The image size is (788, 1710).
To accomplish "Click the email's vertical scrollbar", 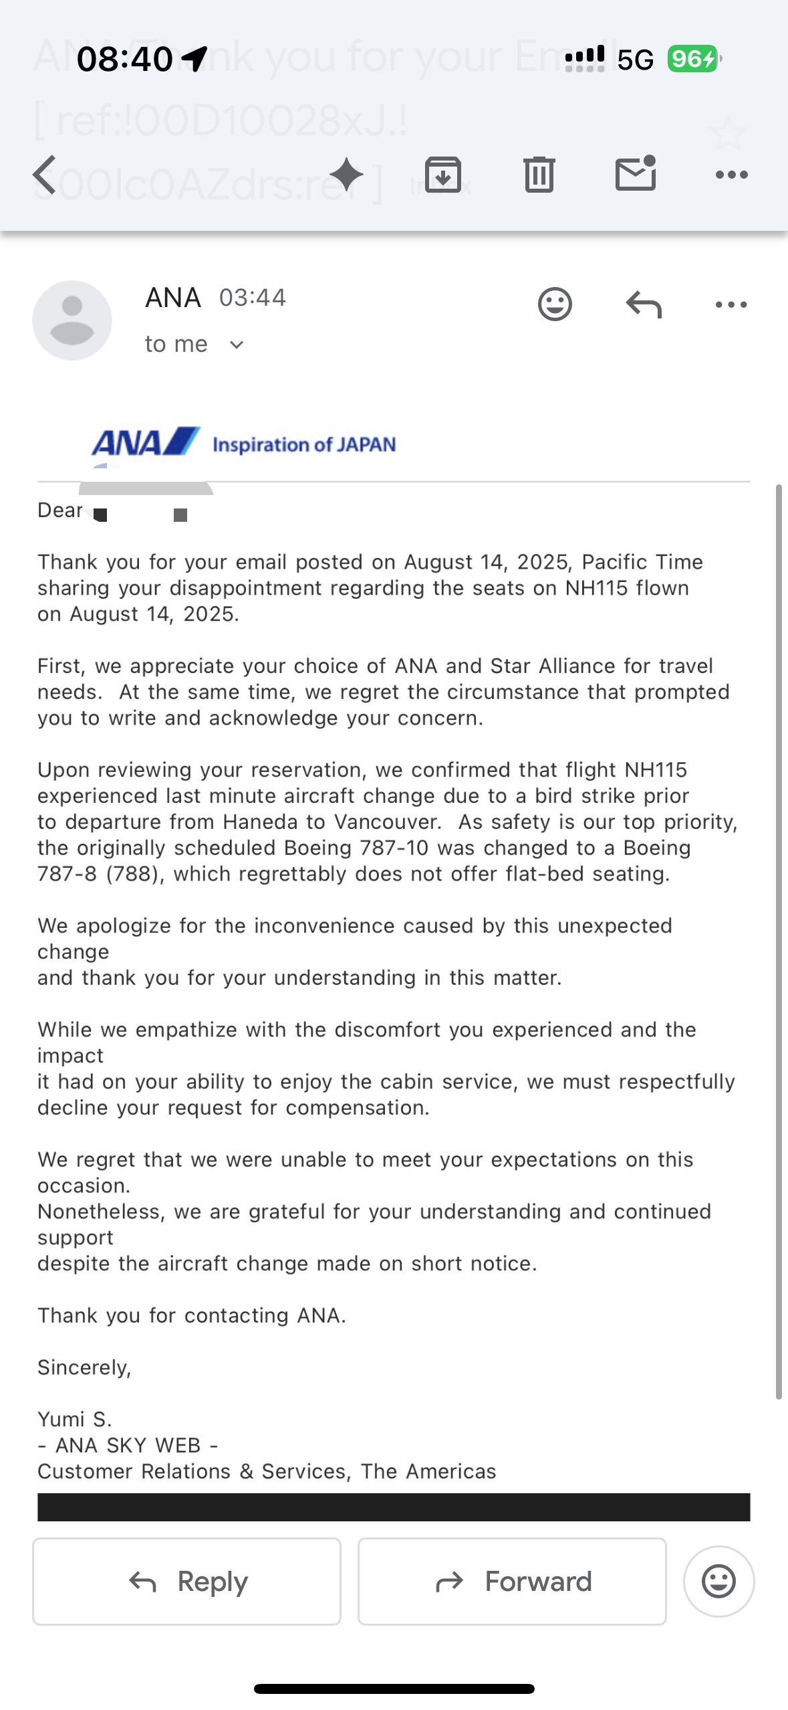I will click(x=779, y=937).
